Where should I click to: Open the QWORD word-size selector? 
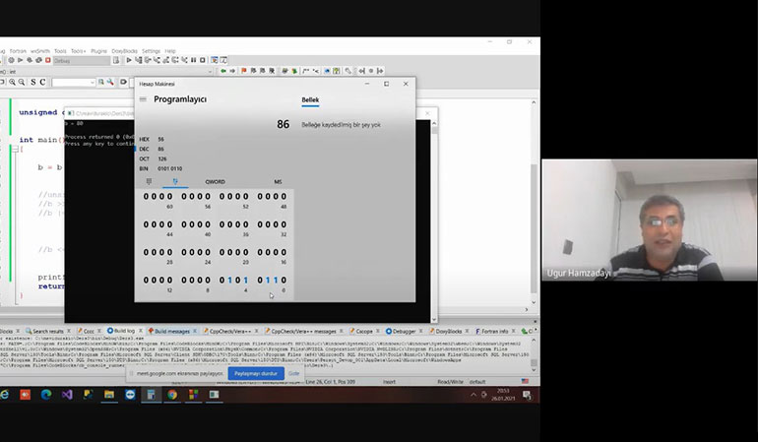[215, 182]
